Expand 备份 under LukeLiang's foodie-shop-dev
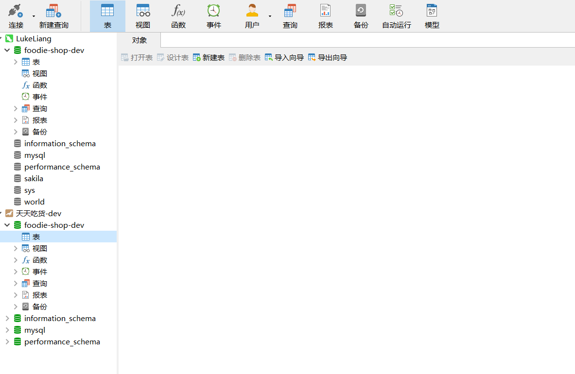Screen dimensions: 575x374 tap(16, 132)
